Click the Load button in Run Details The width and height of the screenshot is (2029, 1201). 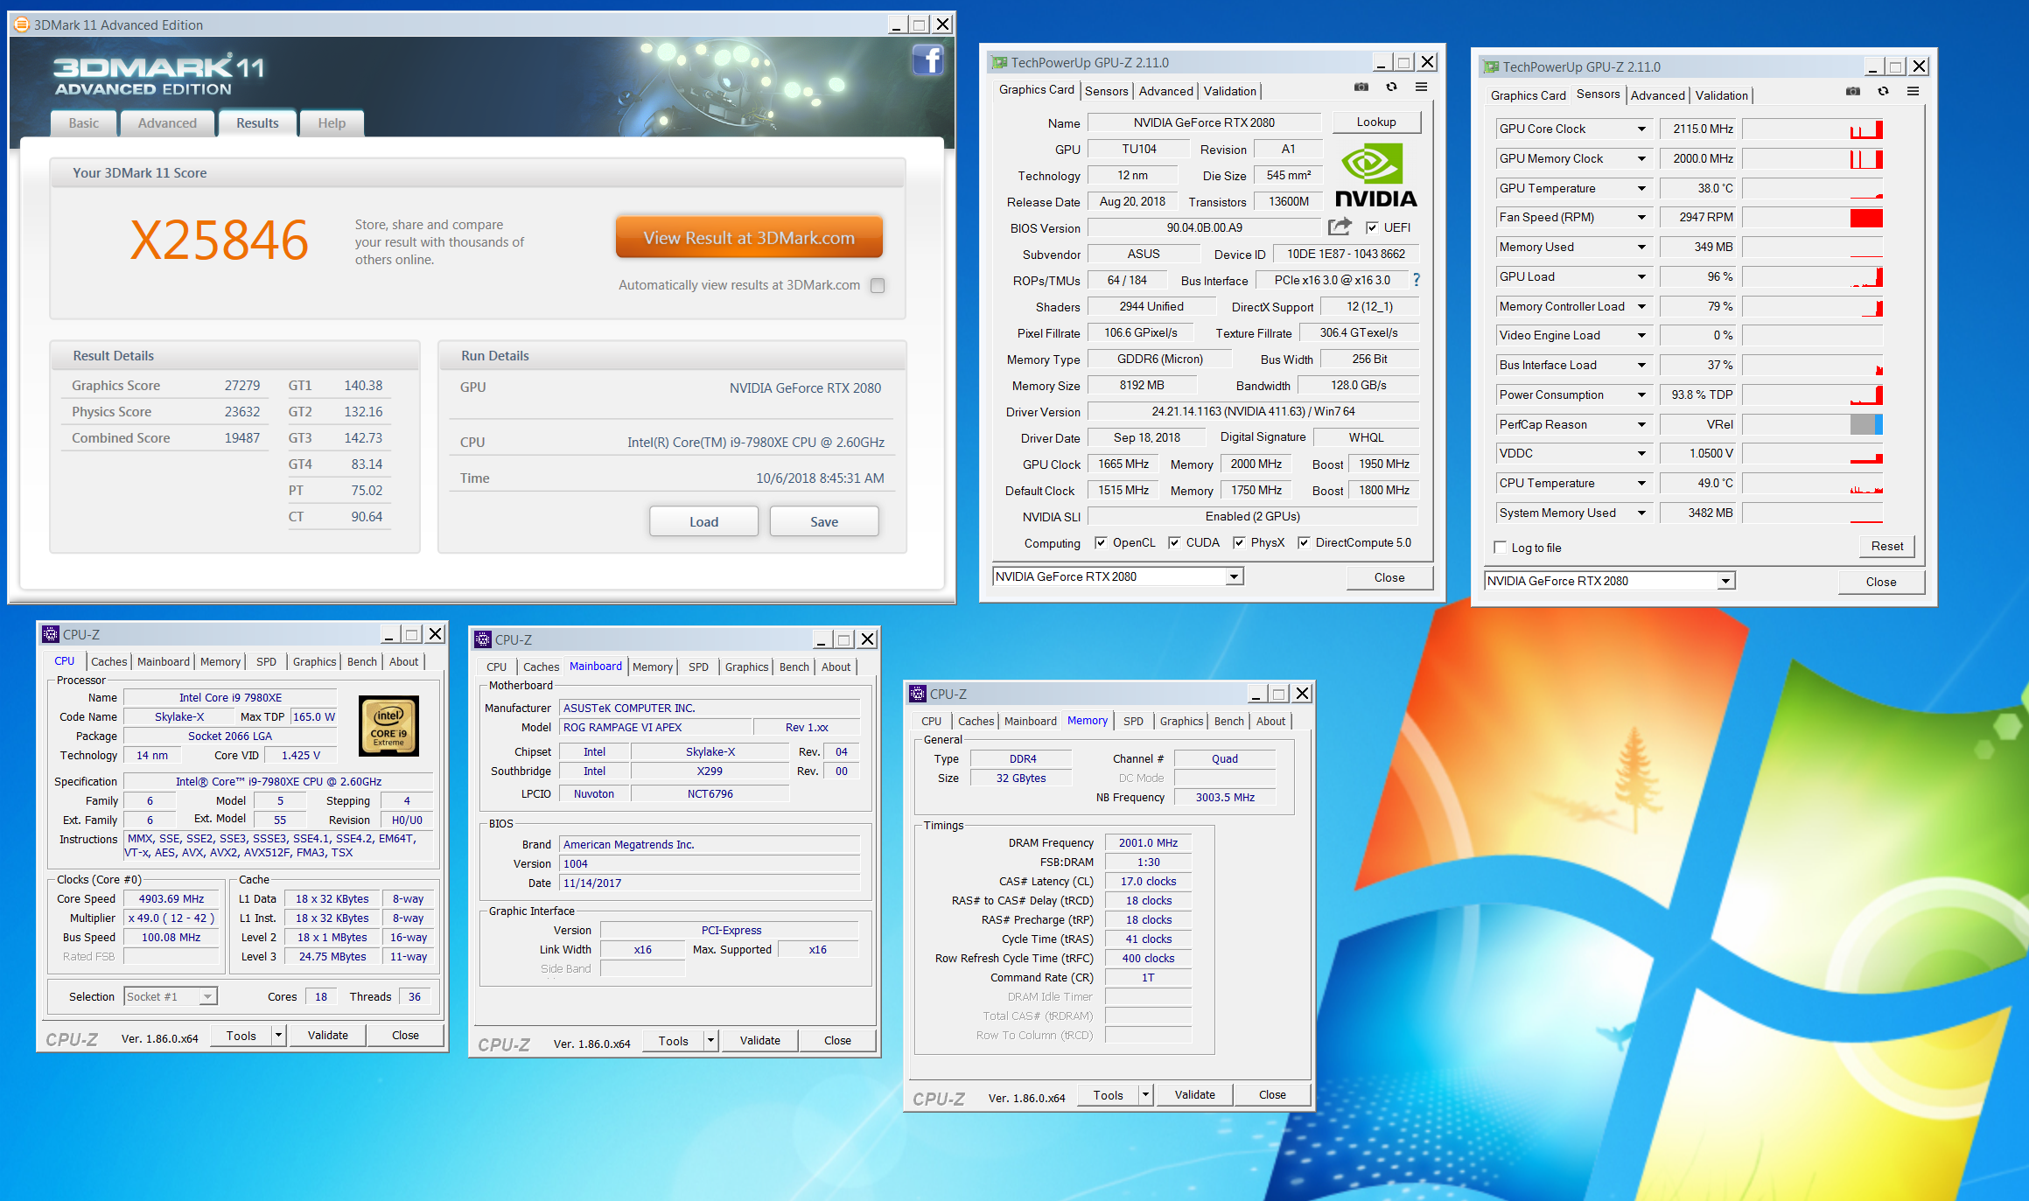[703, 521]
